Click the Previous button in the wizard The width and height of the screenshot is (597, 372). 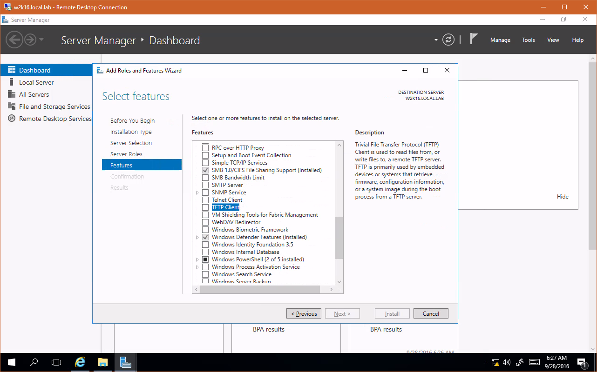(x=304, y=314)
